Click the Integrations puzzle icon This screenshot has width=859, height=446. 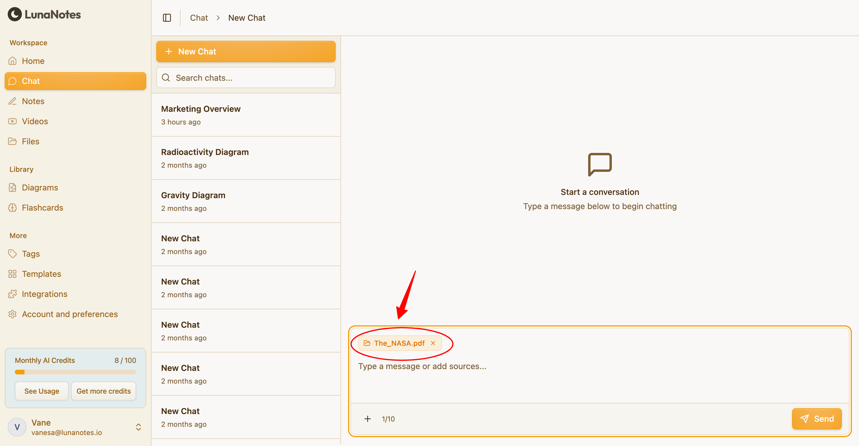tap(12, 294)
